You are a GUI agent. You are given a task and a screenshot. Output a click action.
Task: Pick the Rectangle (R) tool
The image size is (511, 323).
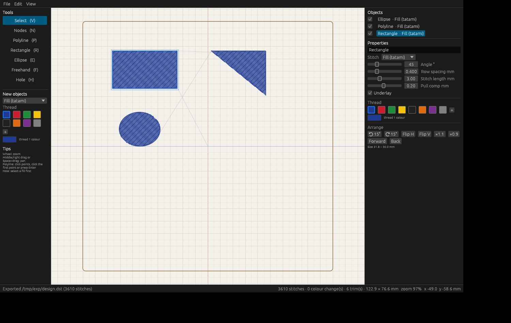(25, 50)
